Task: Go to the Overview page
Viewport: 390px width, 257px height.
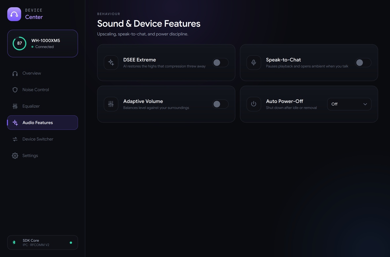Action: click(43, 73)
